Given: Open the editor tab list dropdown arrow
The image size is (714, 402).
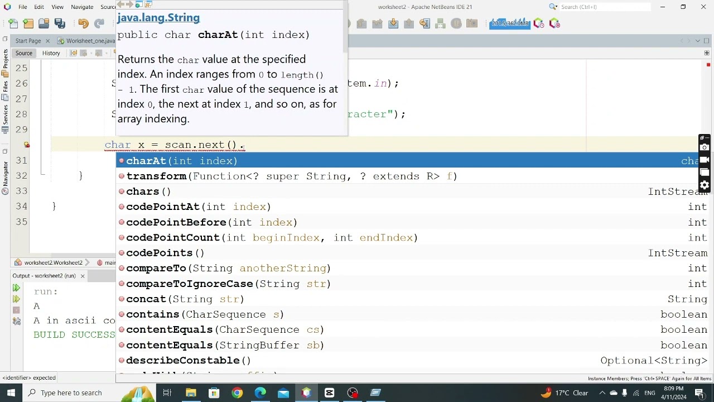Looking at the screenshot, I should (698, 41).
